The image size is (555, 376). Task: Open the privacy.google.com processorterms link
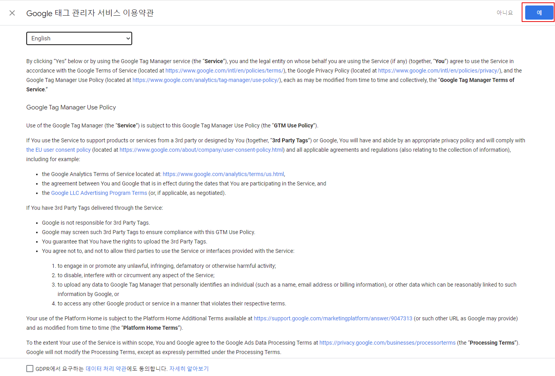388,342
